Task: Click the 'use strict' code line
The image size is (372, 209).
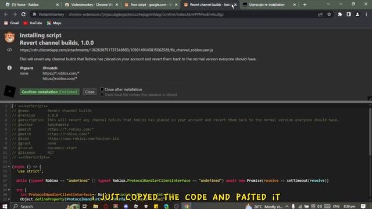Action: pyautogui.click(x=30, y=171)
